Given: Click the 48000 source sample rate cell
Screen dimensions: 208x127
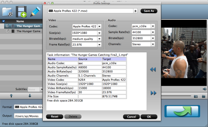Looking at the screenshot, I should coord(90,67).
